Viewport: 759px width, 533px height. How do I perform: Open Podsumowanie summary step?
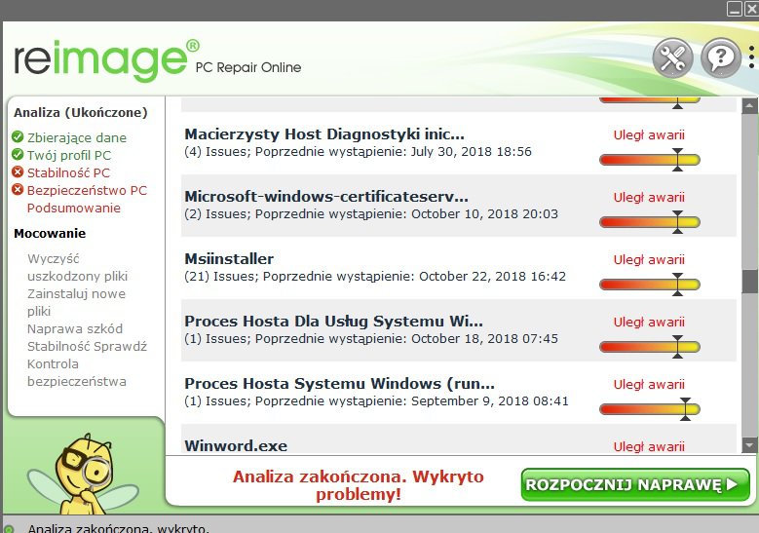coord(74,208)
